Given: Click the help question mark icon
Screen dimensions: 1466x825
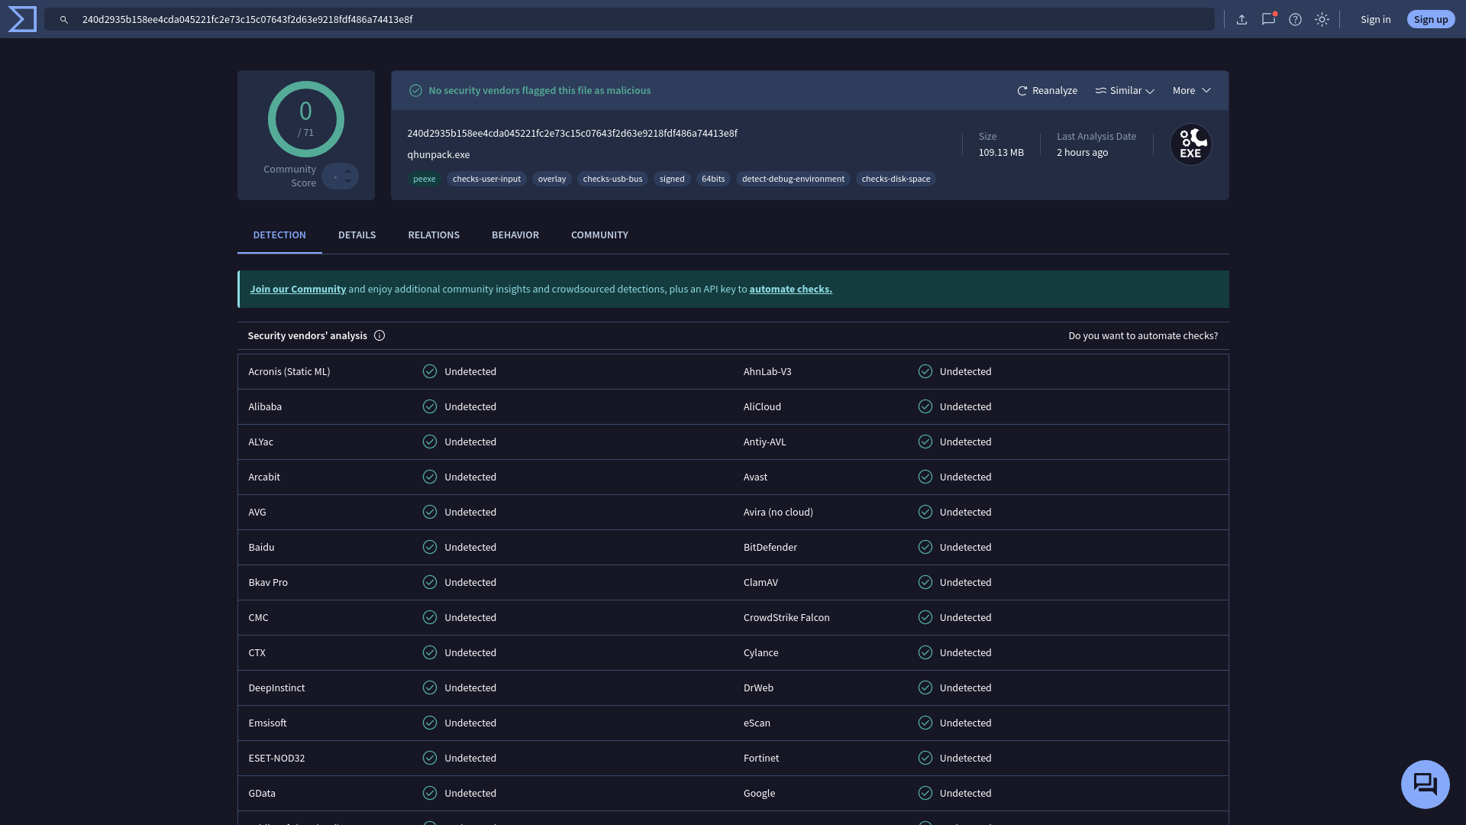Looking at the screenshot, I should coord(1296,19).
